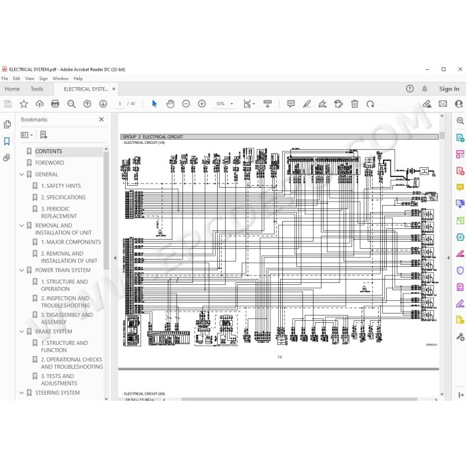
Task: Open the Attachments paperclip panel
Action: click(x=7, y=158)
